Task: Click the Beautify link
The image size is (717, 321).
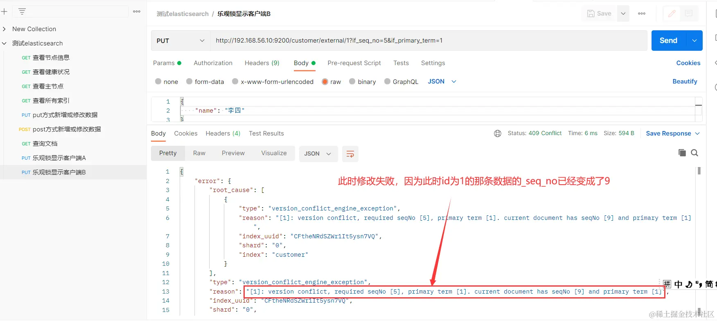Action: [685, 81]
